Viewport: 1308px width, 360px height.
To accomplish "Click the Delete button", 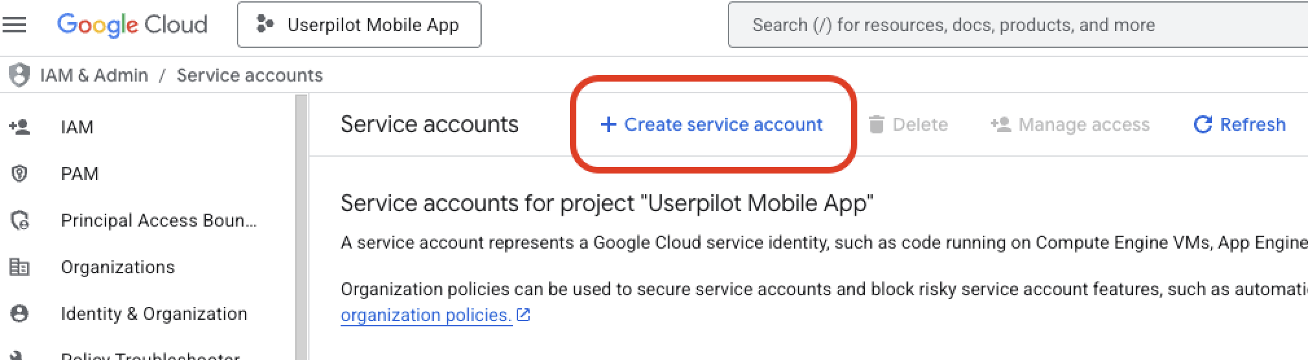I will click(908, 124).
